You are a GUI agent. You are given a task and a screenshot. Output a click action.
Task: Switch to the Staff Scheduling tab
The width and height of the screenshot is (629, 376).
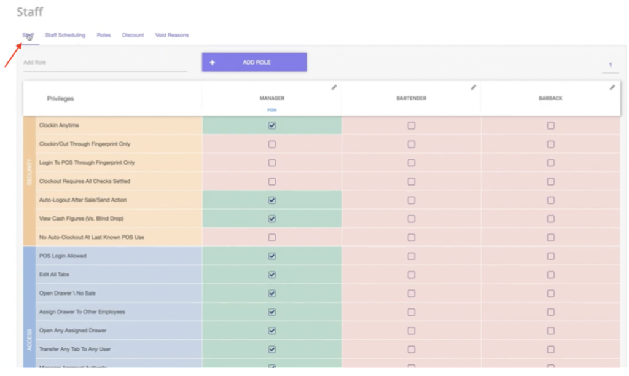[x=65, y=35]
